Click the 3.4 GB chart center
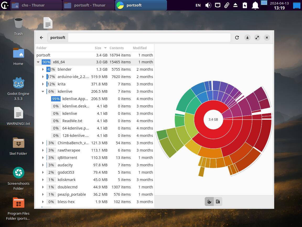This screenshot has height=227, width=302. pyautogui.click(x=213, y=119)
